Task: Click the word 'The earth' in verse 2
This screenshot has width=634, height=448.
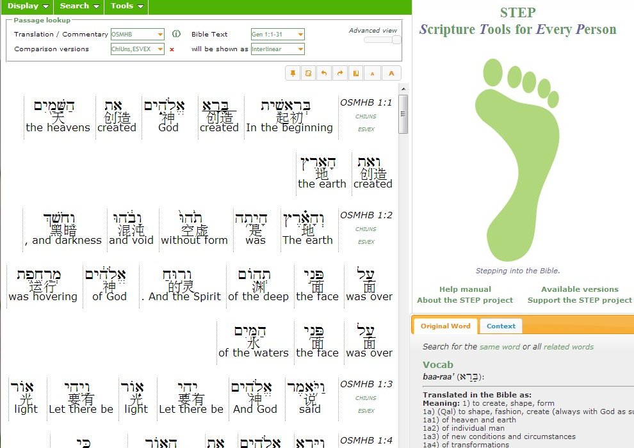Action: (x=307, y=241)
